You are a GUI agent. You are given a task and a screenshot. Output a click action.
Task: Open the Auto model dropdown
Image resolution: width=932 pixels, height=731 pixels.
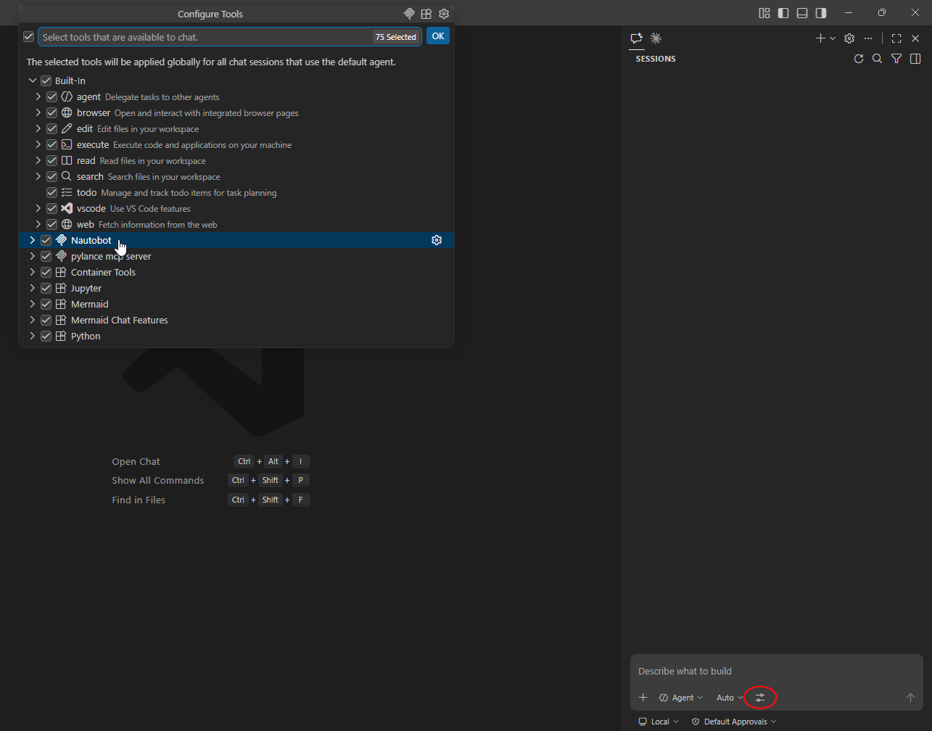tap(728, 697)
